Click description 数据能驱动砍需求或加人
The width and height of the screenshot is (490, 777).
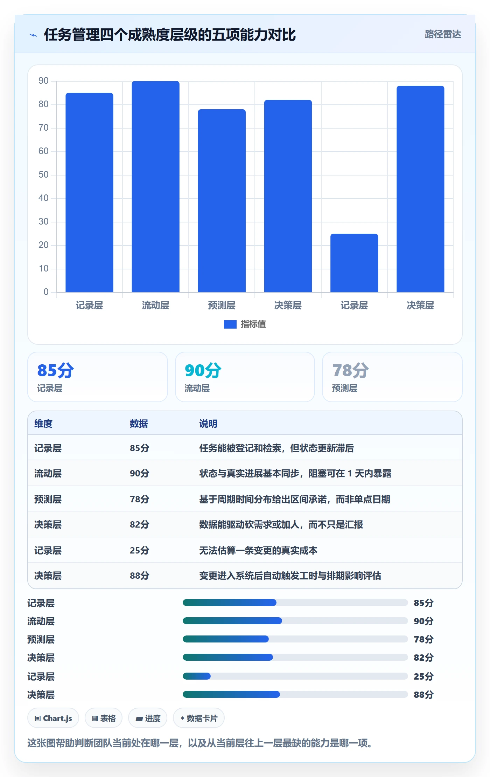(249, 524)
